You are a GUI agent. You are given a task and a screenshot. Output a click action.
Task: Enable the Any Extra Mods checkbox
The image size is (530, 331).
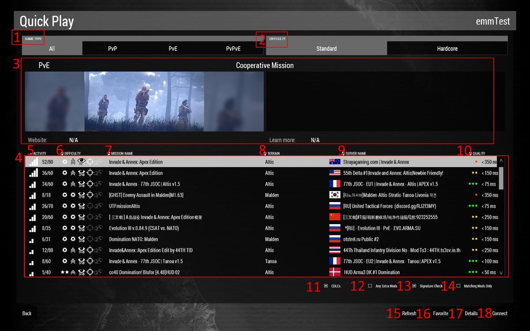coord(370,286)
